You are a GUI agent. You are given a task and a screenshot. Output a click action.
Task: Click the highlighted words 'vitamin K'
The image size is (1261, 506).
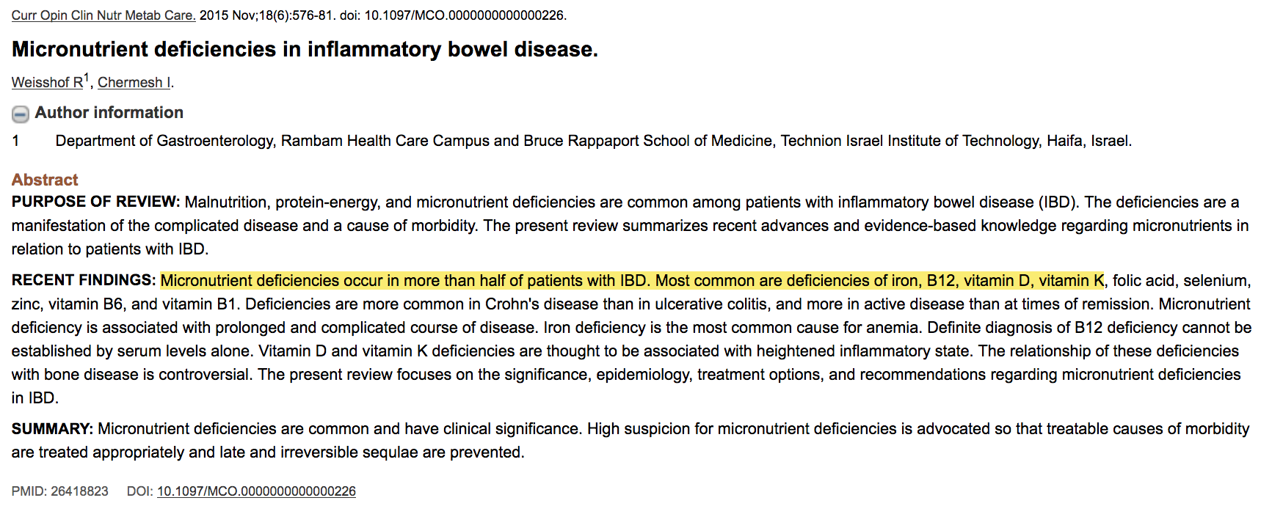pyautogui.click(x=1071, y=281)
